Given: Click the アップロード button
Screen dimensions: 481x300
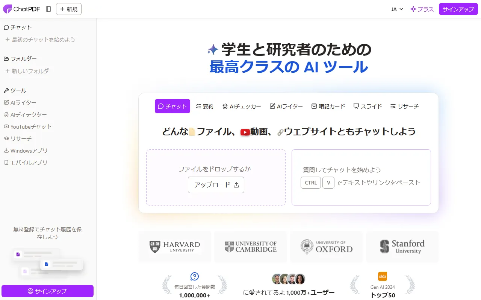Looking at the screenshot, I should [216, 185].
